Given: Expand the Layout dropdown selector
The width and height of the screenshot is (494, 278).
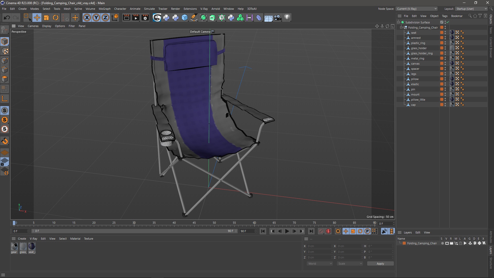Looking at the screenshot, I should (x=485, y=8).
